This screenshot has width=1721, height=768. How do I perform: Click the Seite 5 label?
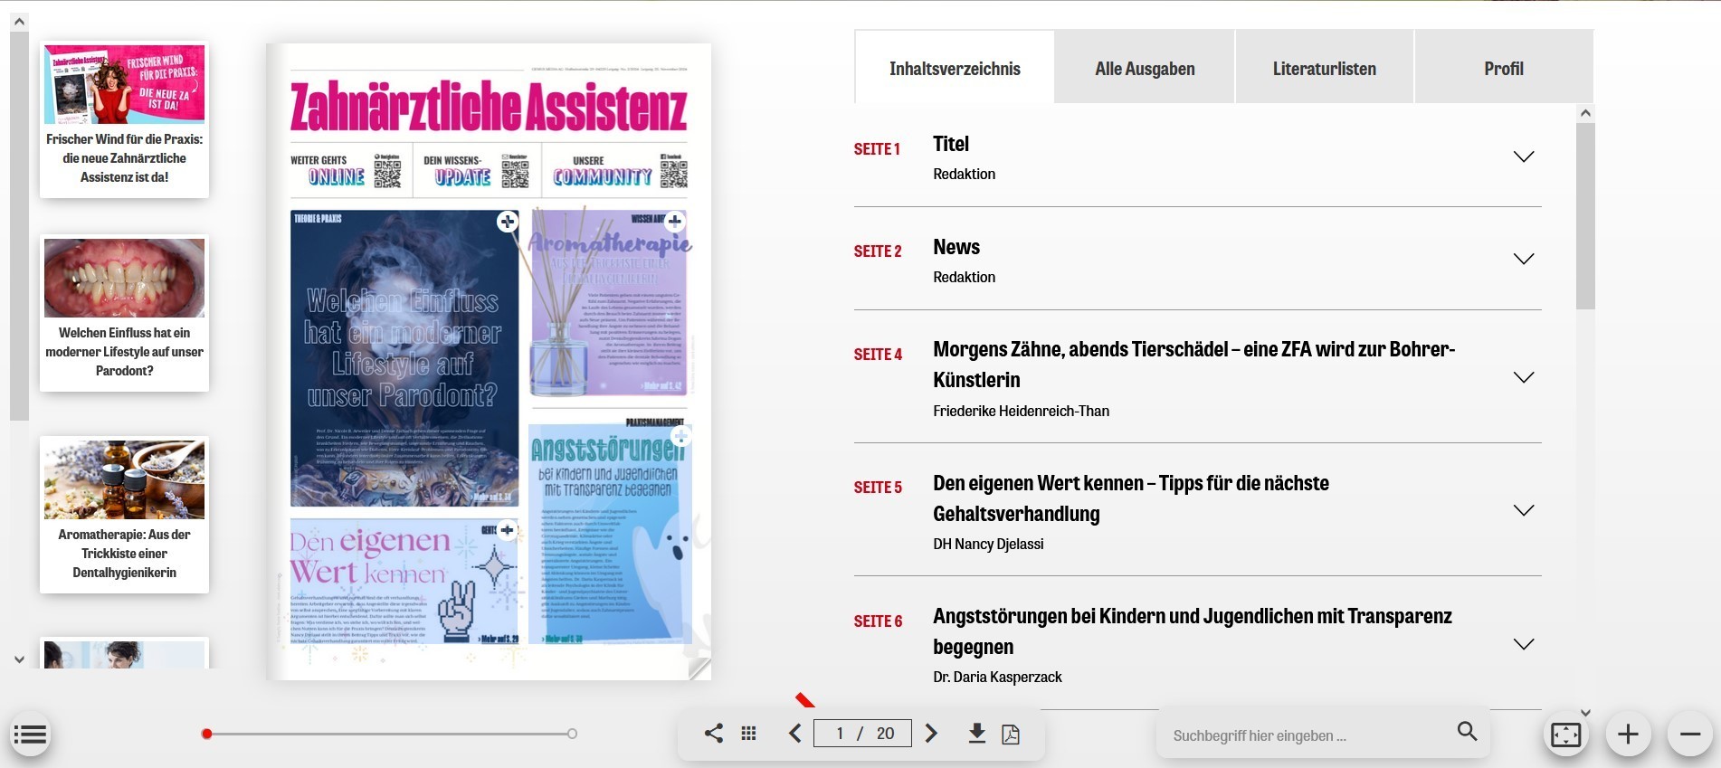tap(878, 488)
